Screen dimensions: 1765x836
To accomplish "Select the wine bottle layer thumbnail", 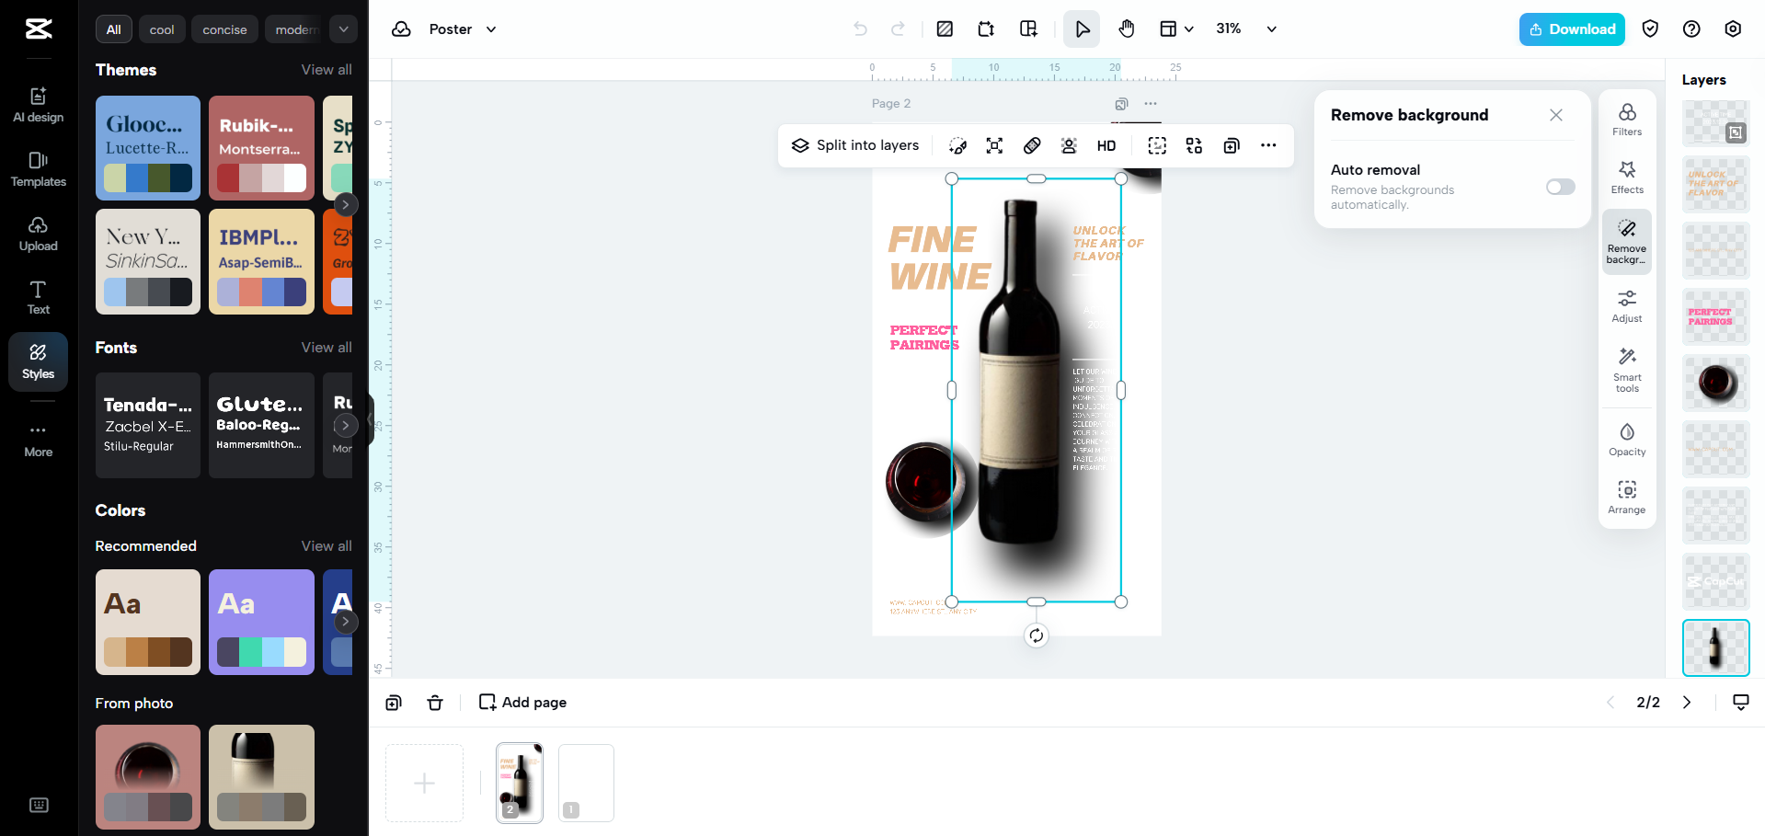I will [x=1714, y=647].
